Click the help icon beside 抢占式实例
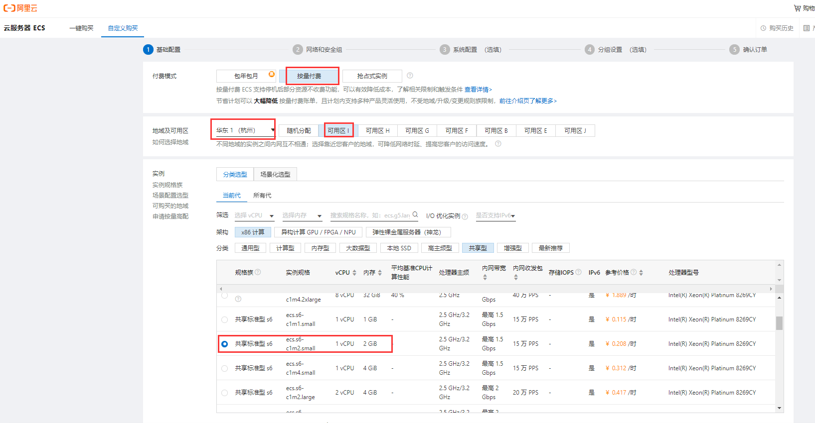Screen dimensions: 815x423 pos(410,76)
